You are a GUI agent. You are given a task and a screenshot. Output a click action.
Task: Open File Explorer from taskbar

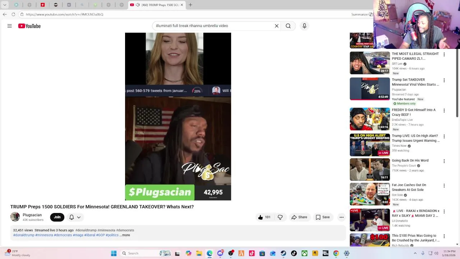coord(199,253)
